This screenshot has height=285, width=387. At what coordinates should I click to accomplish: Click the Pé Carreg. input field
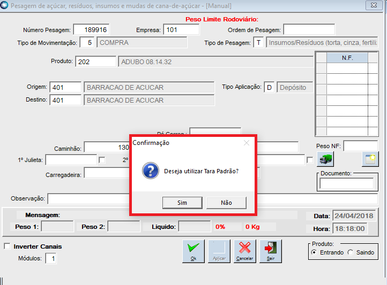215,131
